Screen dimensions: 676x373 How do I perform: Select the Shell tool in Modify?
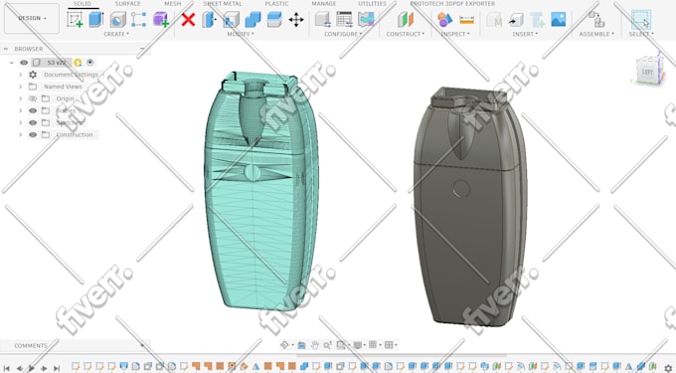pyautogui.click(x=231, y=20)
